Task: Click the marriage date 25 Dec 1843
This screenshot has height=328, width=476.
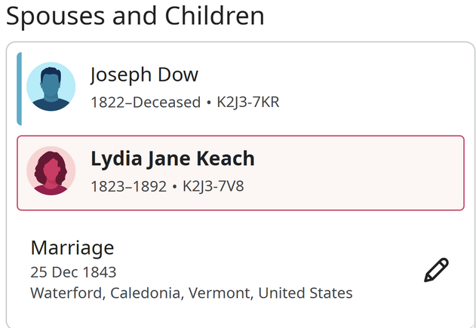Action: (73, 272)
